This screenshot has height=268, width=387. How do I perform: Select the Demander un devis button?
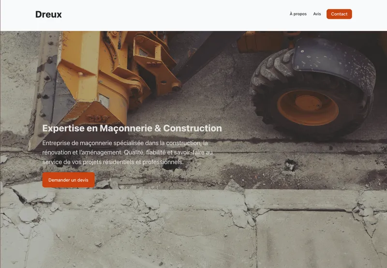tap(68, 180)
